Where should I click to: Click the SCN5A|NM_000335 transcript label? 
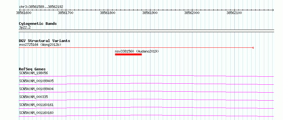(33, 97)
